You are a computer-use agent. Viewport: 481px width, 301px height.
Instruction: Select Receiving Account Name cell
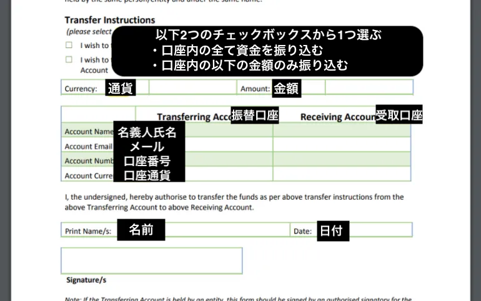pyautogui.click(x=342, y=131)
